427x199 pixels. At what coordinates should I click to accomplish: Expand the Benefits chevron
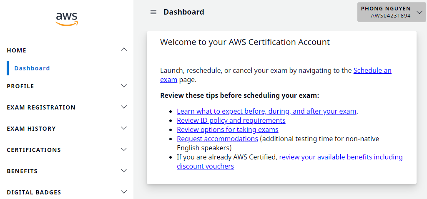[x=123, y=171]
